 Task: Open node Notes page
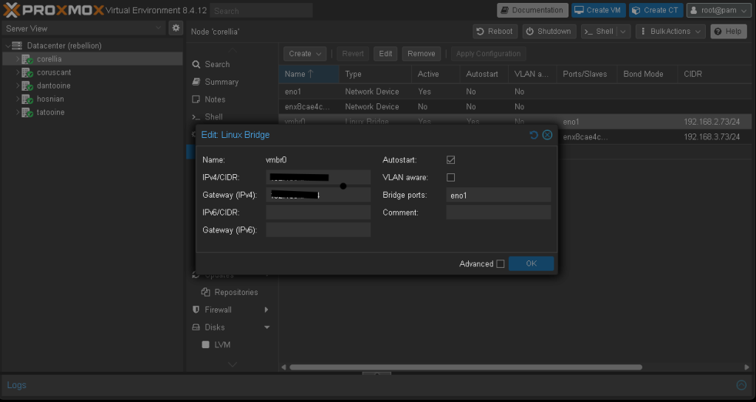point(215,99)
